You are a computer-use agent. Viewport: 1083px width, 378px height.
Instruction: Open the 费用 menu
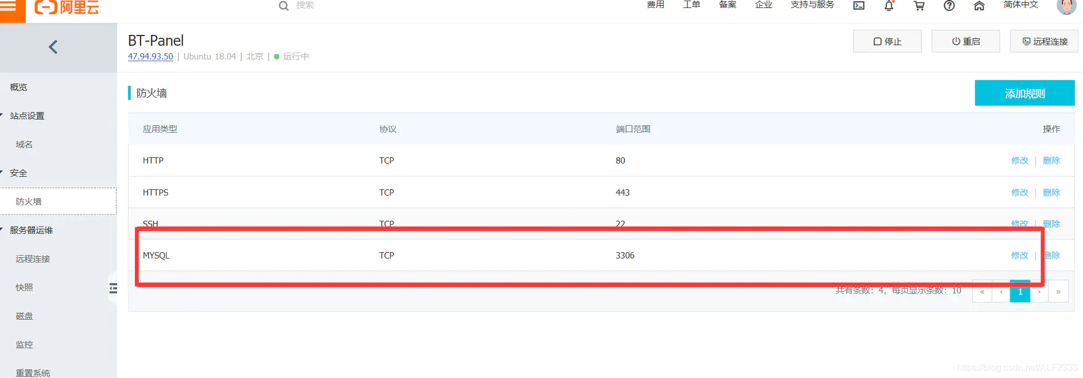(x=656, y=5)
